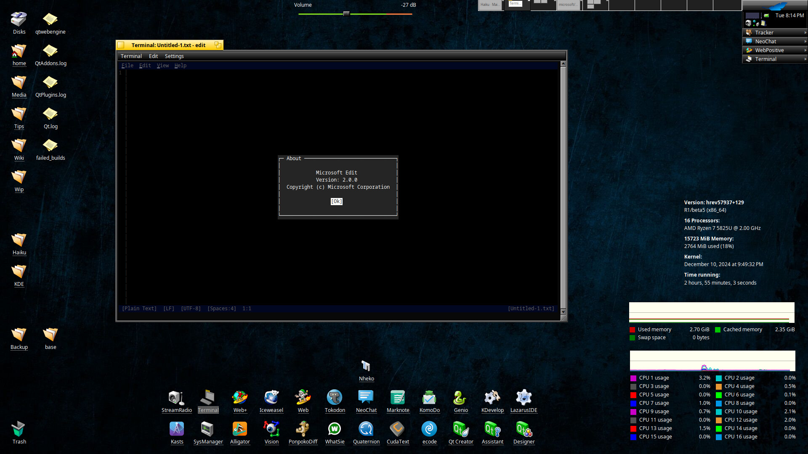Image resolution: width=808 pixels, height=454 pixels.
Task: Open the Help menu in Microsoft Edit
Action: point(181,66)
